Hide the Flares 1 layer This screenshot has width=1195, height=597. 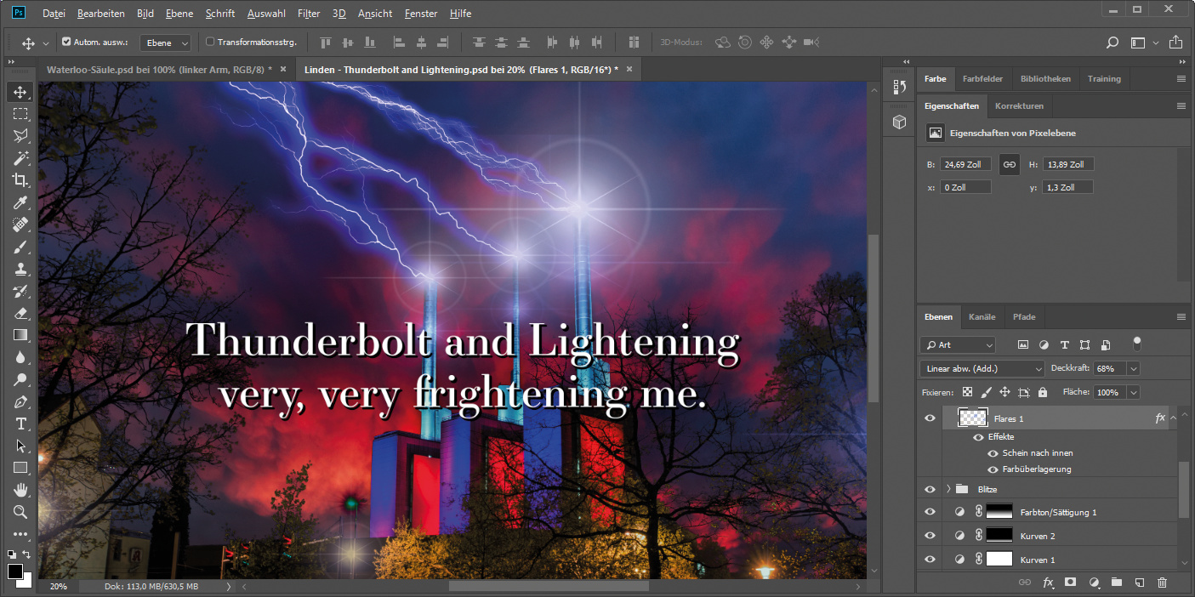tap(930, 418)
